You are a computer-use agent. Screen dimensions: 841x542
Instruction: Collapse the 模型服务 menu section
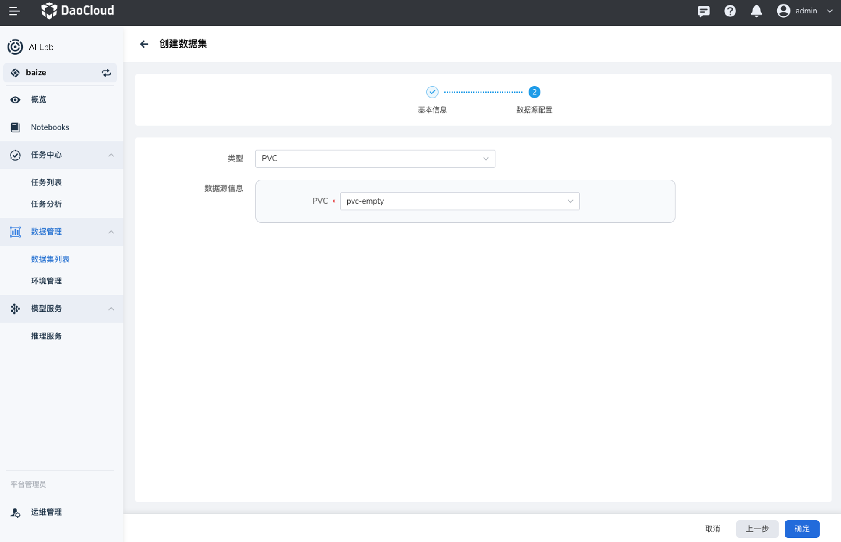coord(111,309)
